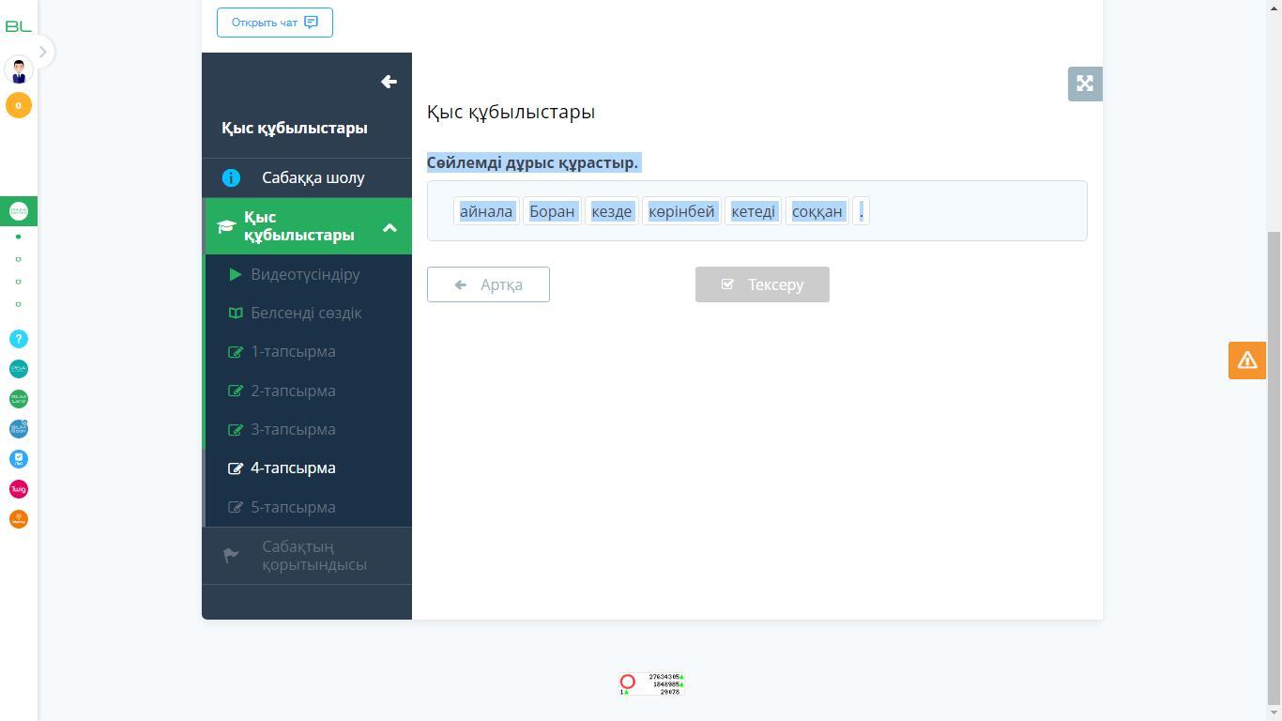Click the orange warning triangle icon
Screen dimensions: 1282x721
click(1247, 360)
